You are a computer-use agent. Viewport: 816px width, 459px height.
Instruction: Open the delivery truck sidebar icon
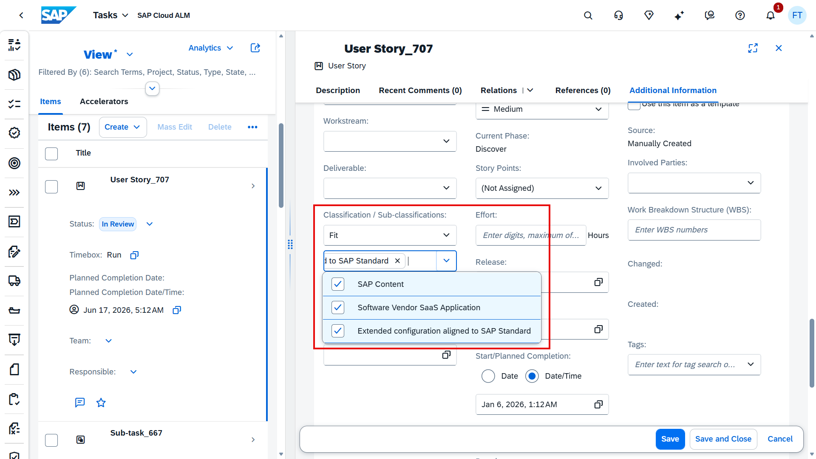tap(14, 280)
